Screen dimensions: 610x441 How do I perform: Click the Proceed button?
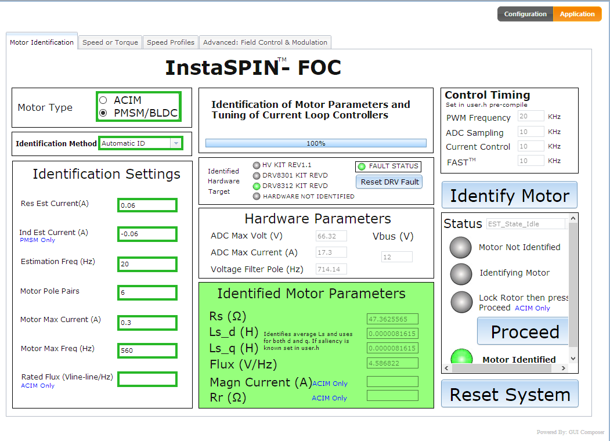coord(523,331)
